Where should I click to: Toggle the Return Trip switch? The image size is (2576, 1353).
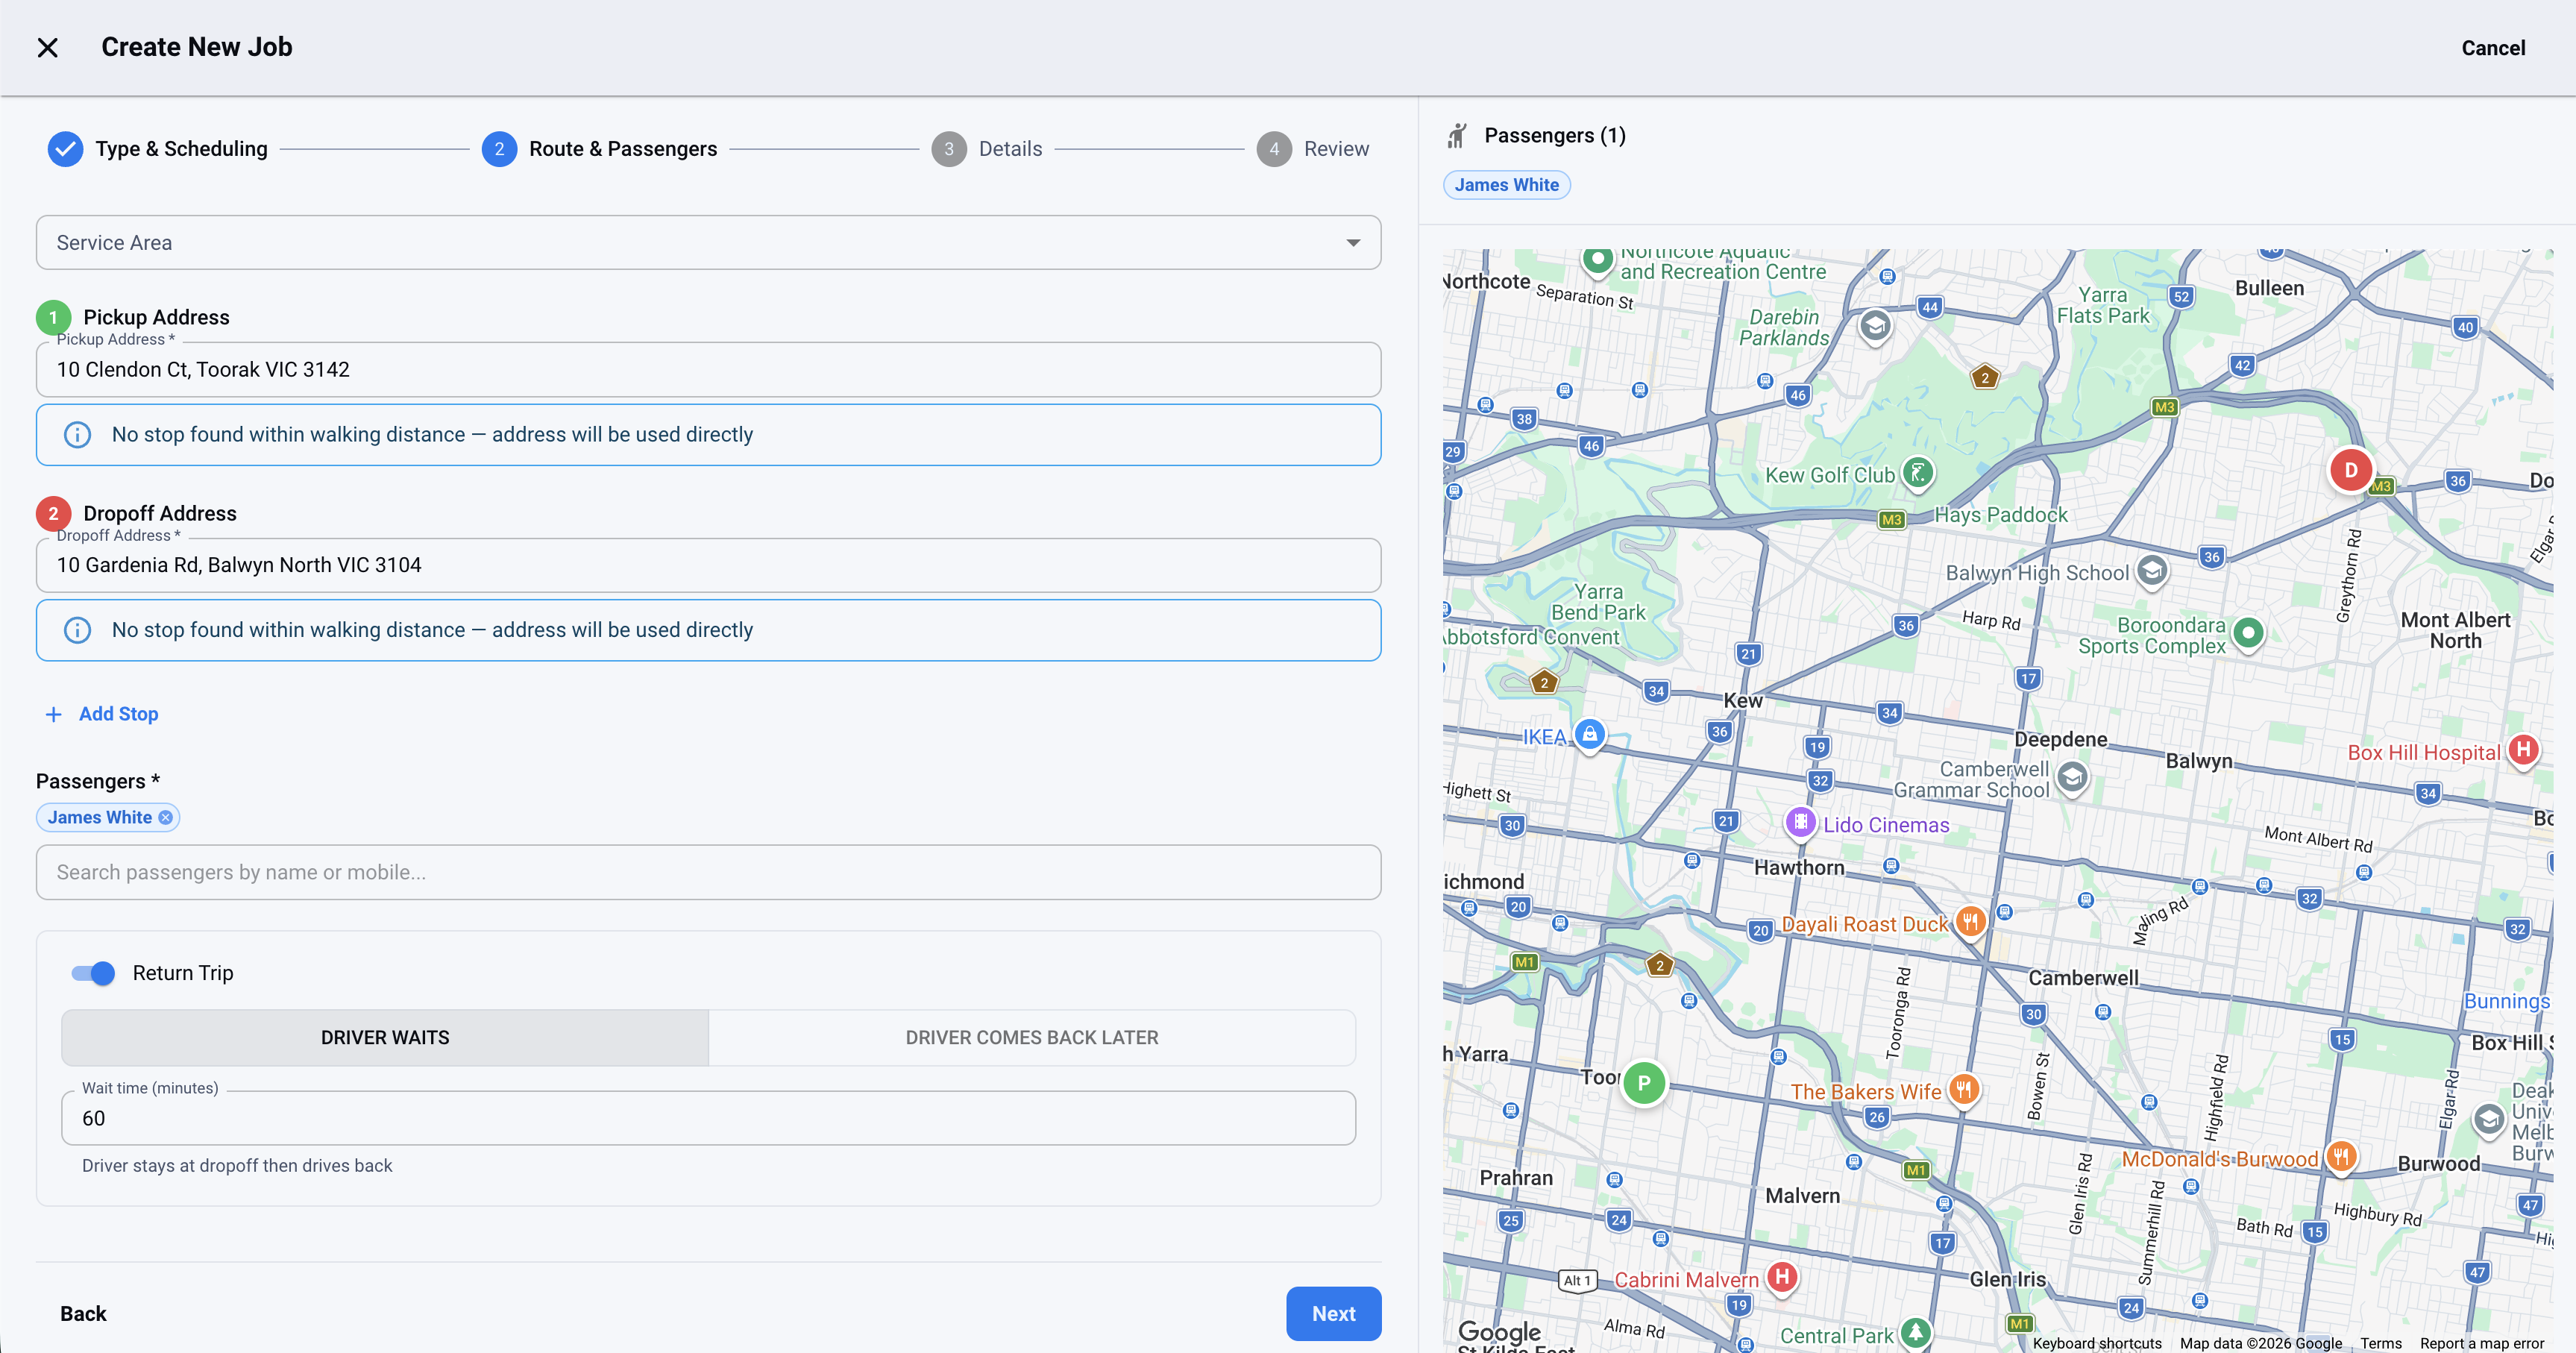click(93, 973)
